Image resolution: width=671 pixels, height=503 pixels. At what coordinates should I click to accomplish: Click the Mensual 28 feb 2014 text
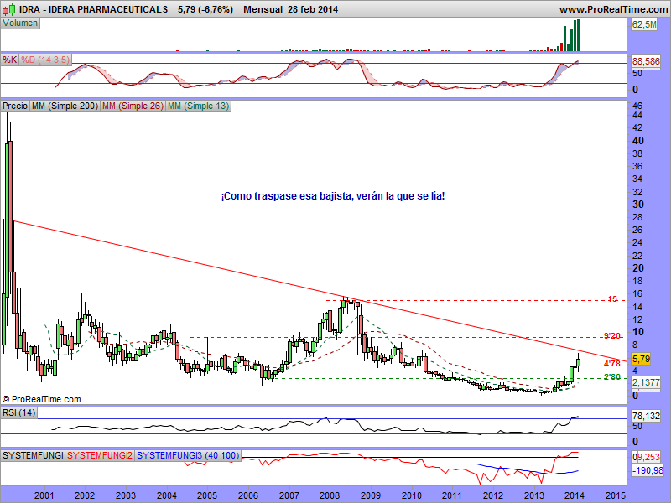(x=290, y=9)
